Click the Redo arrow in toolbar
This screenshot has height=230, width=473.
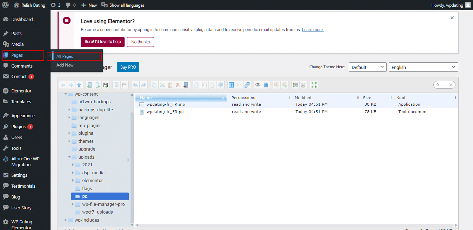pyautogui.click(x=144, y=85)
